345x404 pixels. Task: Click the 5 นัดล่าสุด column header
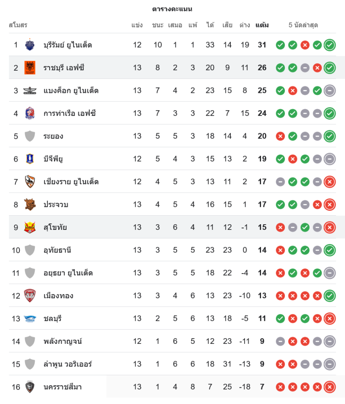tap(303, 25)
